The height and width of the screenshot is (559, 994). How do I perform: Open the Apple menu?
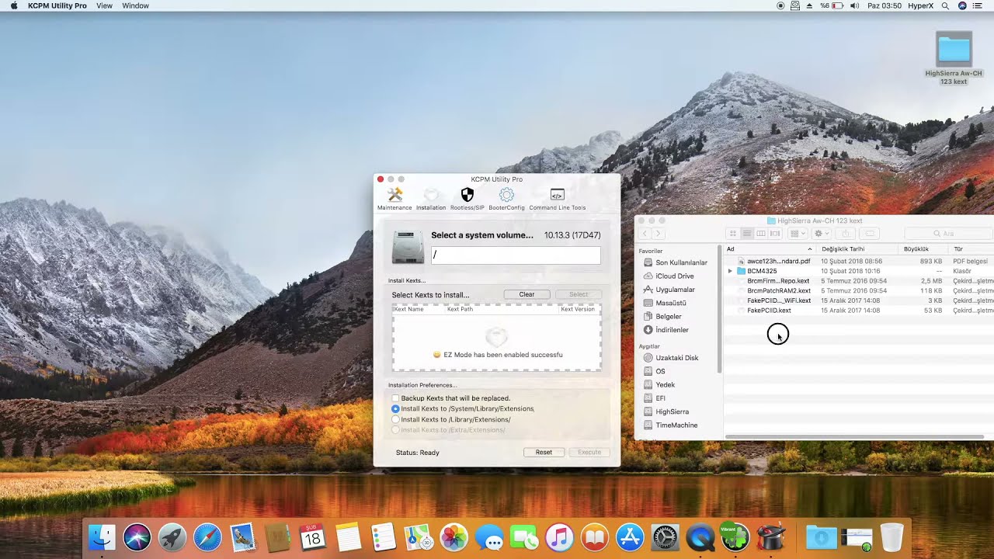[x=14, y=5]
